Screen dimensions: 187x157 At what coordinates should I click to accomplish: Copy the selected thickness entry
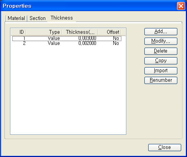[161, 61]
